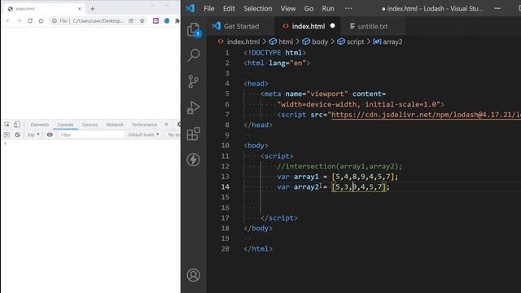The image size is (521, 293).
Task: Click the Chrome address bar URL
Action: click(x=98, y=20)
